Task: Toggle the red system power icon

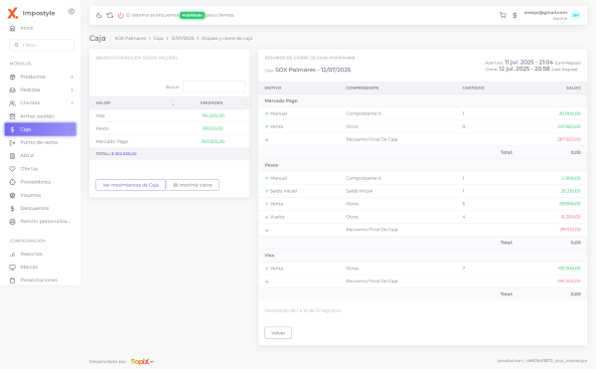Action: 121,15
